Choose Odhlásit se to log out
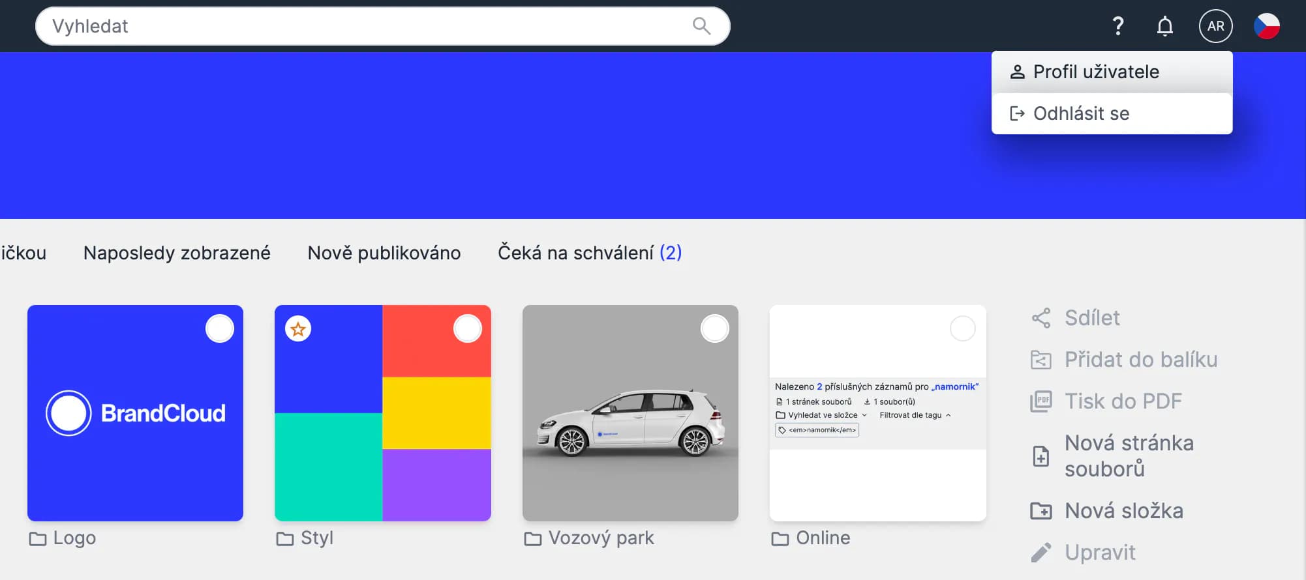 pyautogui.click(x=1081, y=113)
